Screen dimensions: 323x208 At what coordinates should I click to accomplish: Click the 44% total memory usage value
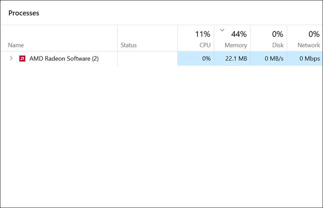239,34
